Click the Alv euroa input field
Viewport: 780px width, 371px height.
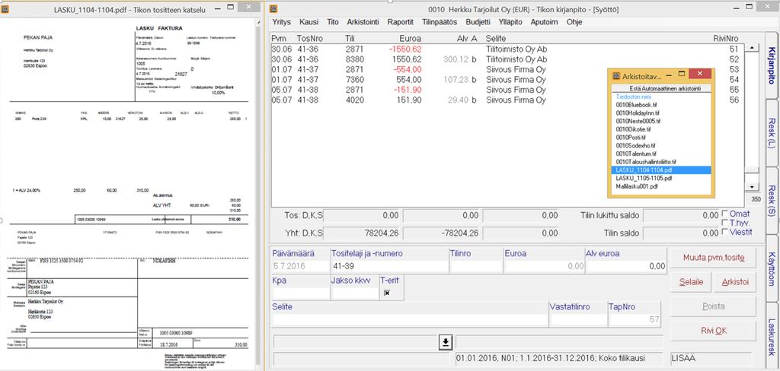coord(626,266)
